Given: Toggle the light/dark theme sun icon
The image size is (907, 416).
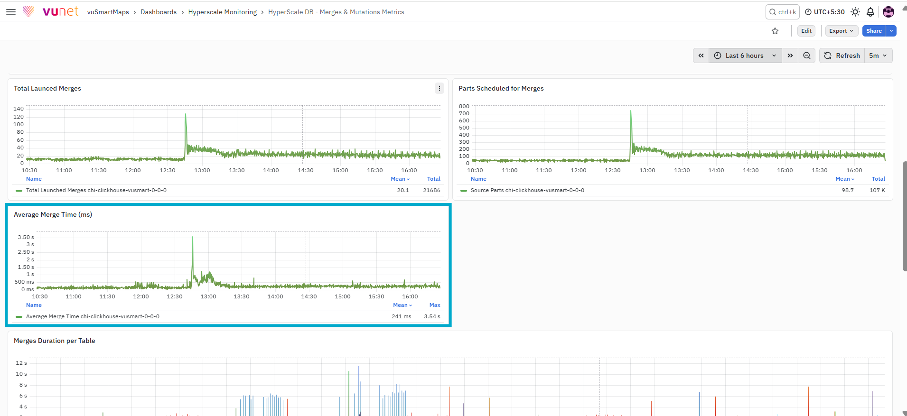Looking at the screenshot, I should click(855, 12).
